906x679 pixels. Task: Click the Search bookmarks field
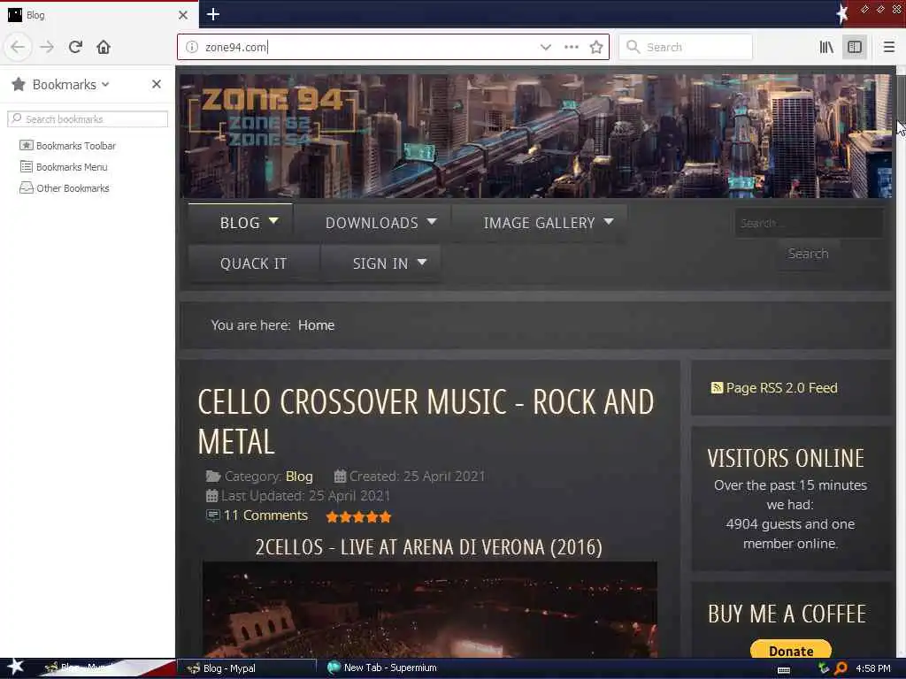(88, 119)
